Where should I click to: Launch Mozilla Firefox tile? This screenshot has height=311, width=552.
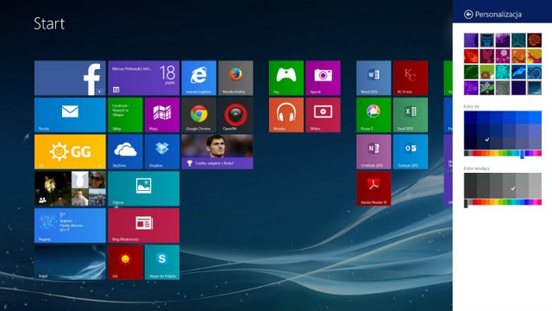[x=235, y=78]
